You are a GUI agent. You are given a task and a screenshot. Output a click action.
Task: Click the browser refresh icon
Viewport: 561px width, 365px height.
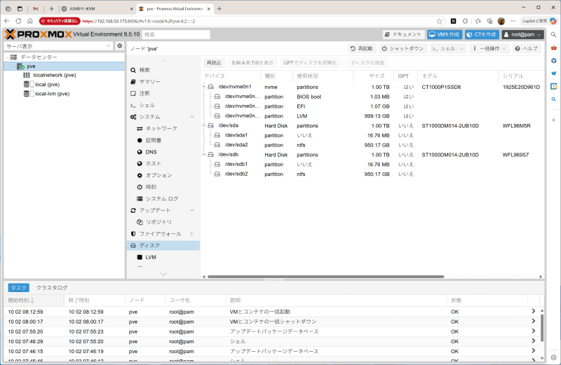point(19,21)
